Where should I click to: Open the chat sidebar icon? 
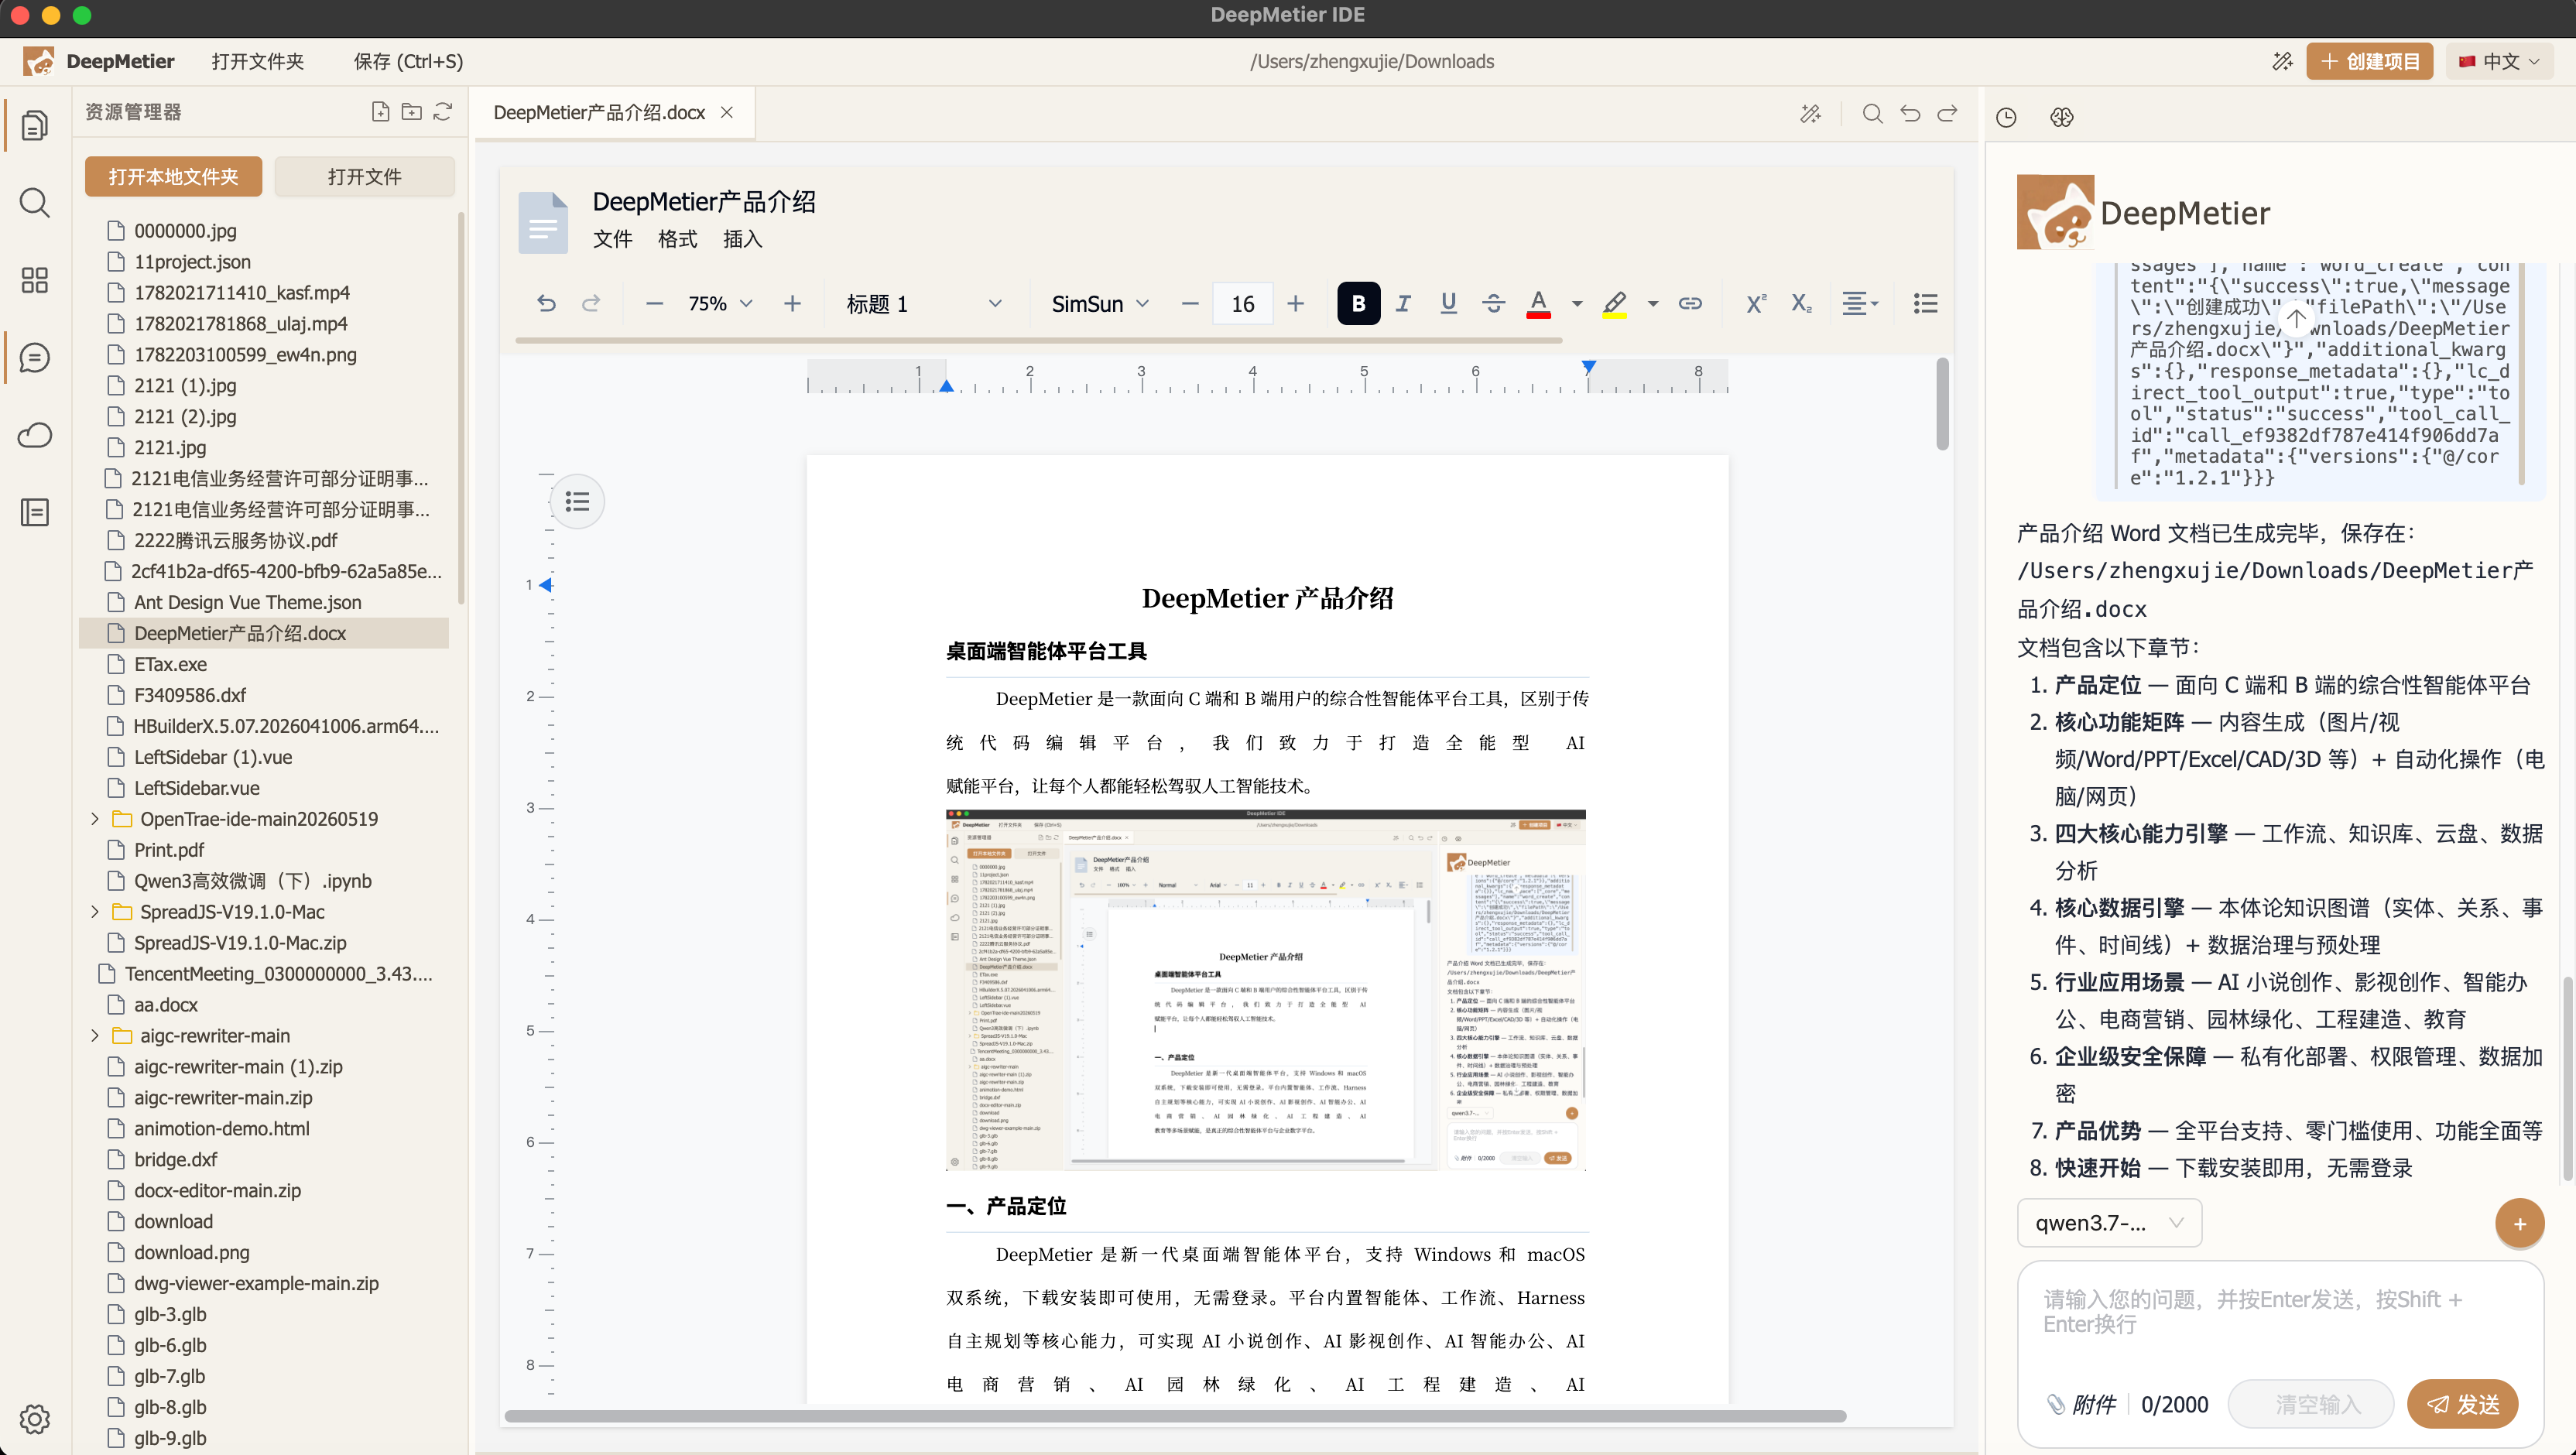(35, 357)
